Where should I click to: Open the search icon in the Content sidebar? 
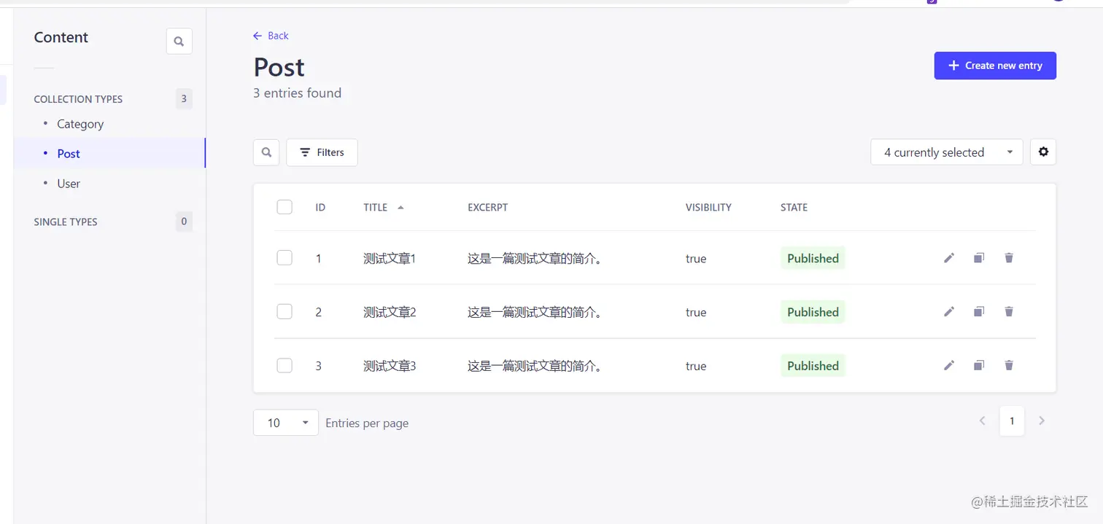(x=179, y=41)
